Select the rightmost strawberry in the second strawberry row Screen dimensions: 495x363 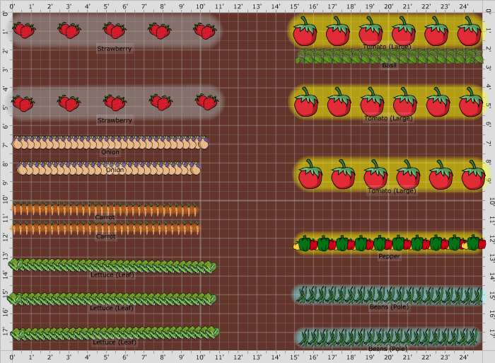[x=205, y=103]
